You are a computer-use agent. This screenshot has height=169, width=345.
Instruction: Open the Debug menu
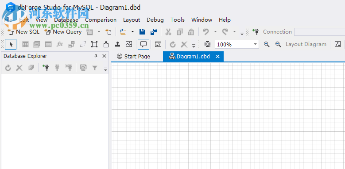[x=155, y=20]
